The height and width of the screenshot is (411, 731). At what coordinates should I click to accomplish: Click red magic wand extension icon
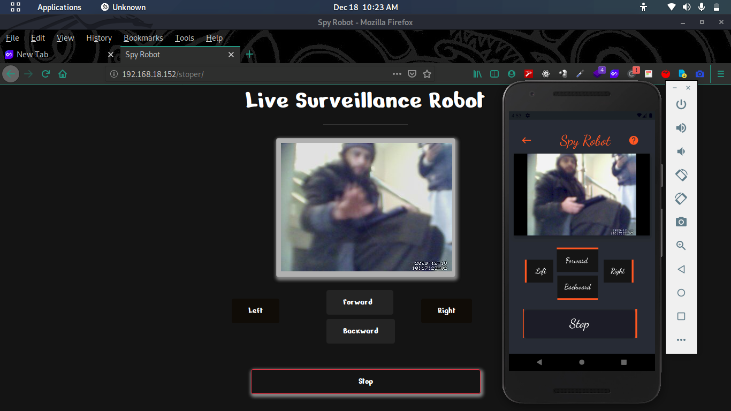point(528,74)
